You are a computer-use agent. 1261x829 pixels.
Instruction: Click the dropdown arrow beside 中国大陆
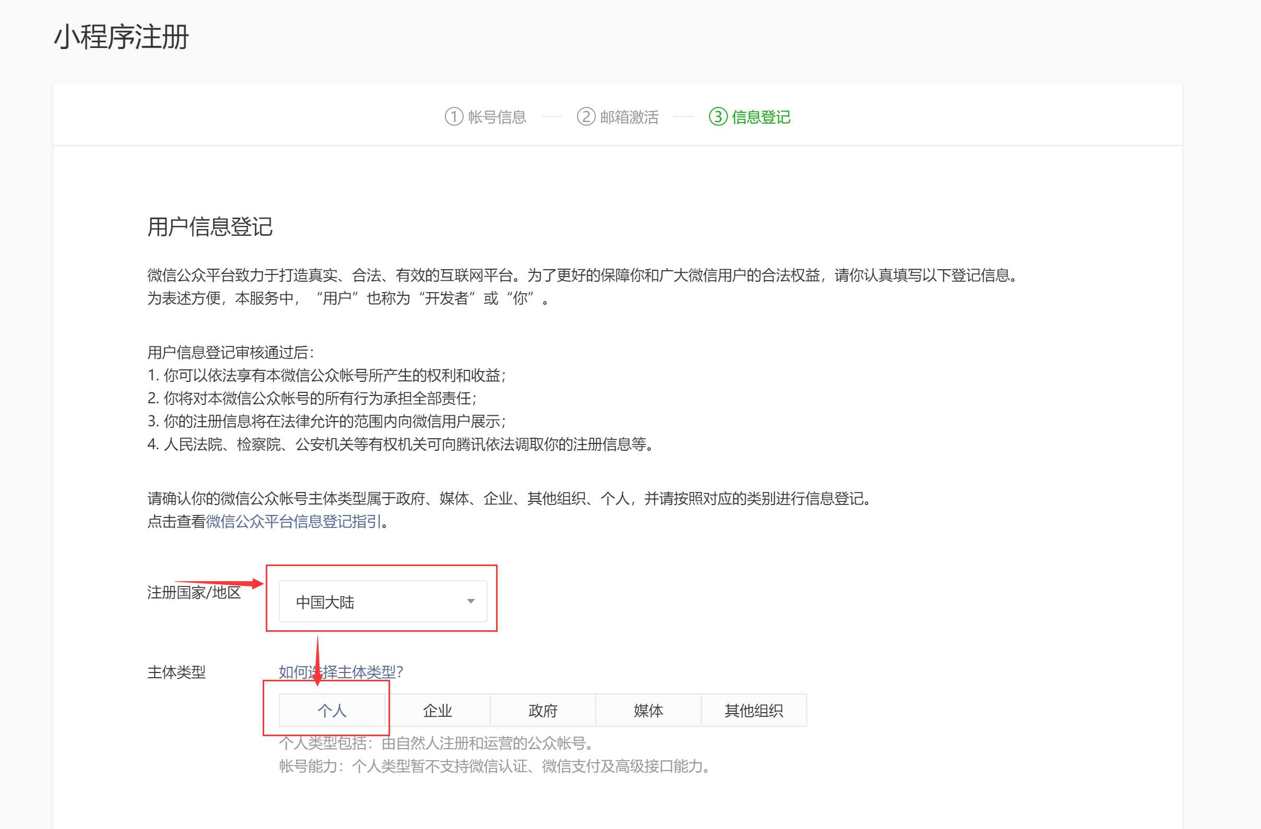[470, 602]
